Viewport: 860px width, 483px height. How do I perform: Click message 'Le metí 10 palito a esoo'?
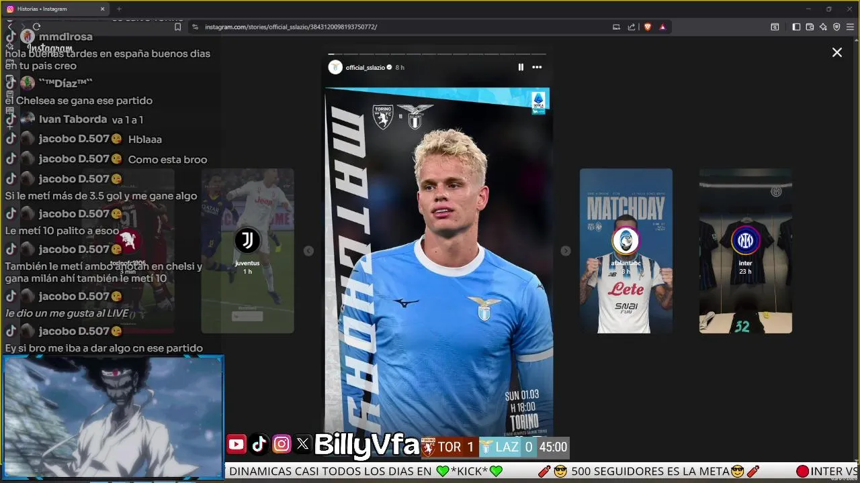[x=62, y=231]
